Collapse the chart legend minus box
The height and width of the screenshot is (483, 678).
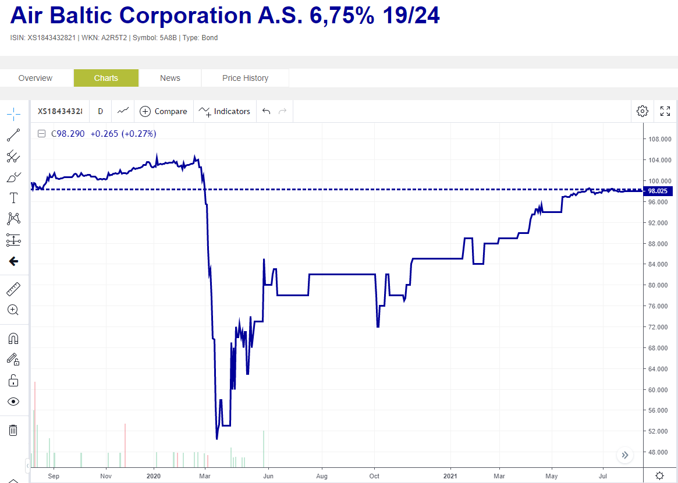click(x=41, y=134)
